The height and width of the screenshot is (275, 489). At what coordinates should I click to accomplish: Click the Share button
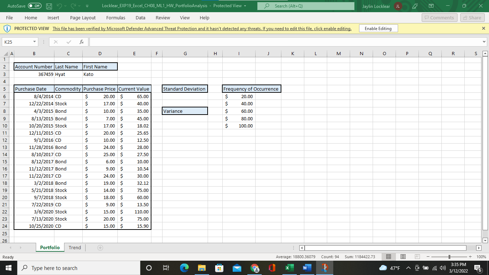click(472, 18)
